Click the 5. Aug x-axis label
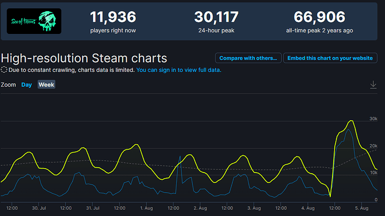 click(362, 208)
